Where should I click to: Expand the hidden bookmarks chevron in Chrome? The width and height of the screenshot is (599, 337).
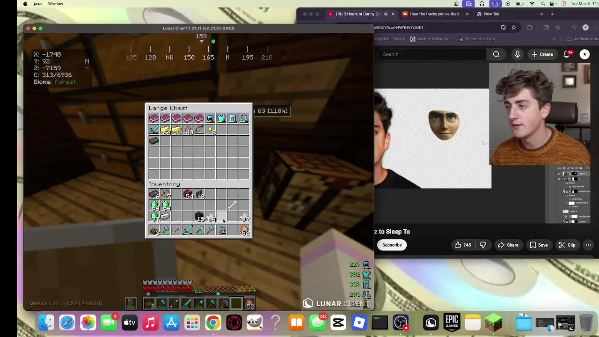coord(554,39)
